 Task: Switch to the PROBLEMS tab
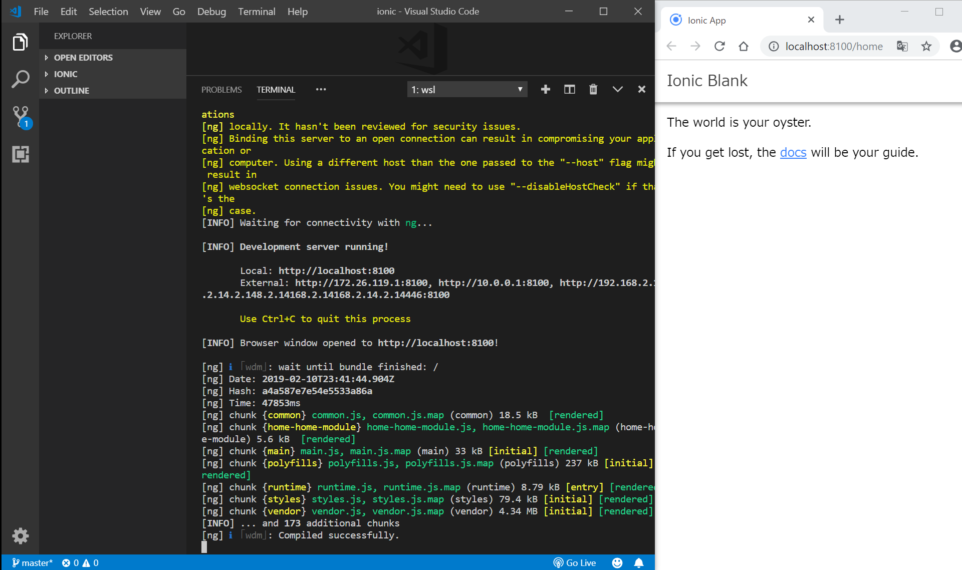221,90
